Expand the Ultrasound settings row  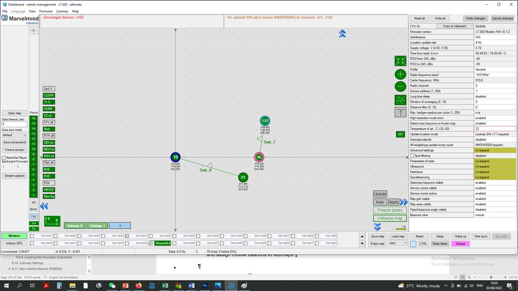click(x=495, y=166)
